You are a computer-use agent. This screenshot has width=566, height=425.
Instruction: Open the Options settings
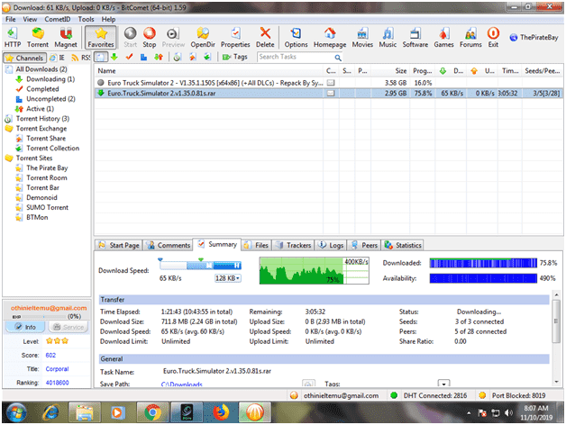(296, 38)
